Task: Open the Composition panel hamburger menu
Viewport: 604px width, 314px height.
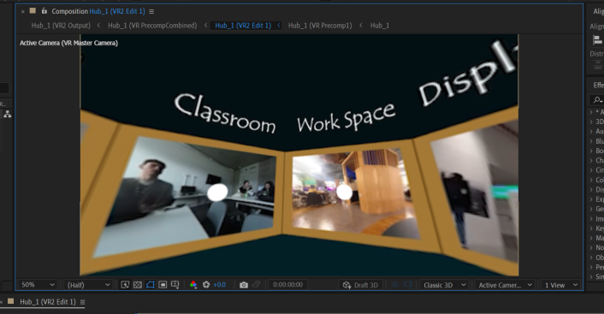Action: (x=151, y=12)
